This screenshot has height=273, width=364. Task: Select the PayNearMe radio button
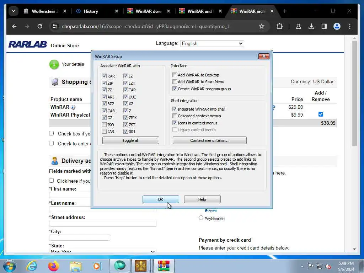click(201, 218)
